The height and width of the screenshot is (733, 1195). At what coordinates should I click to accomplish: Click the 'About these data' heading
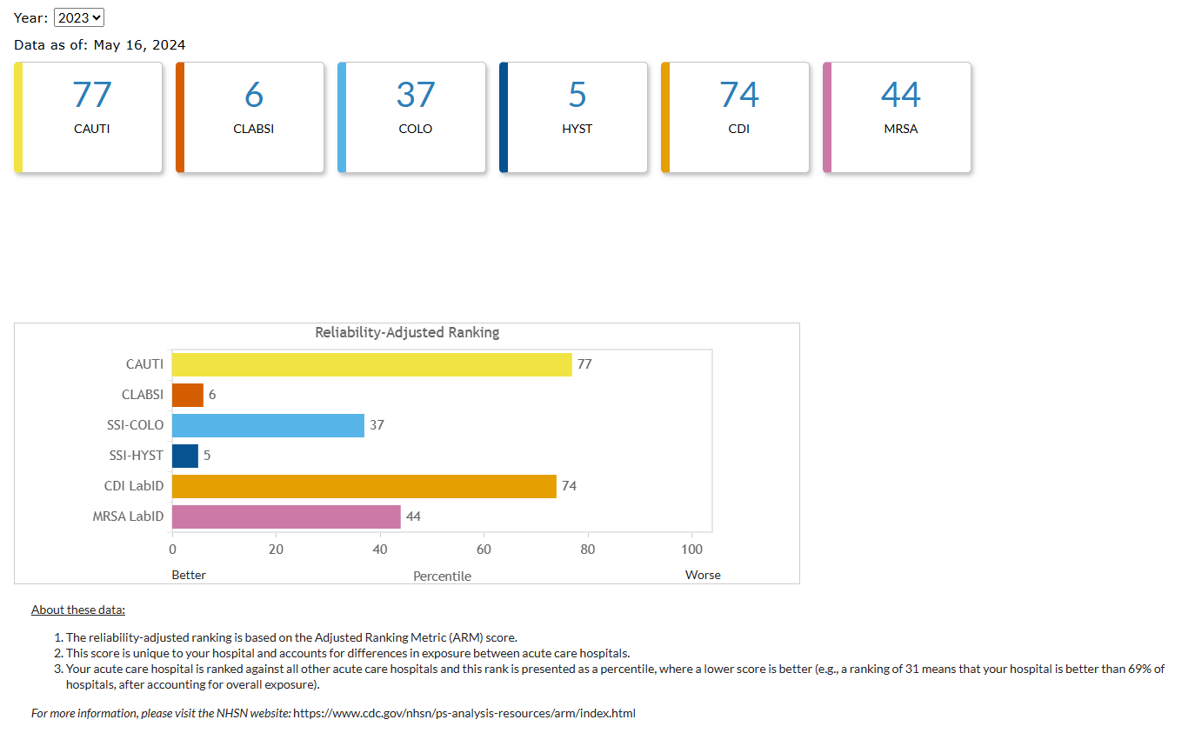(78, 610)
